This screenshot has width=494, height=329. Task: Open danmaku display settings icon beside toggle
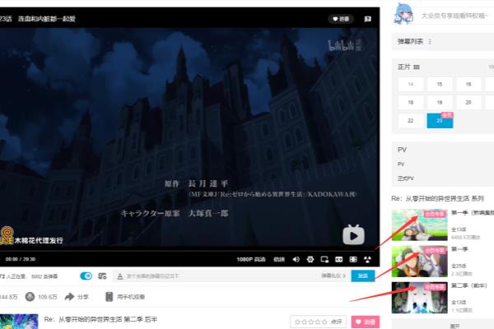click(102, 276)
